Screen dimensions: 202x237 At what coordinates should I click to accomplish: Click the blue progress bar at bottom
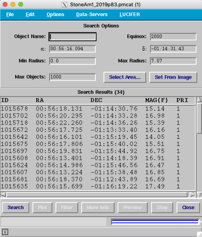point(155,222)
